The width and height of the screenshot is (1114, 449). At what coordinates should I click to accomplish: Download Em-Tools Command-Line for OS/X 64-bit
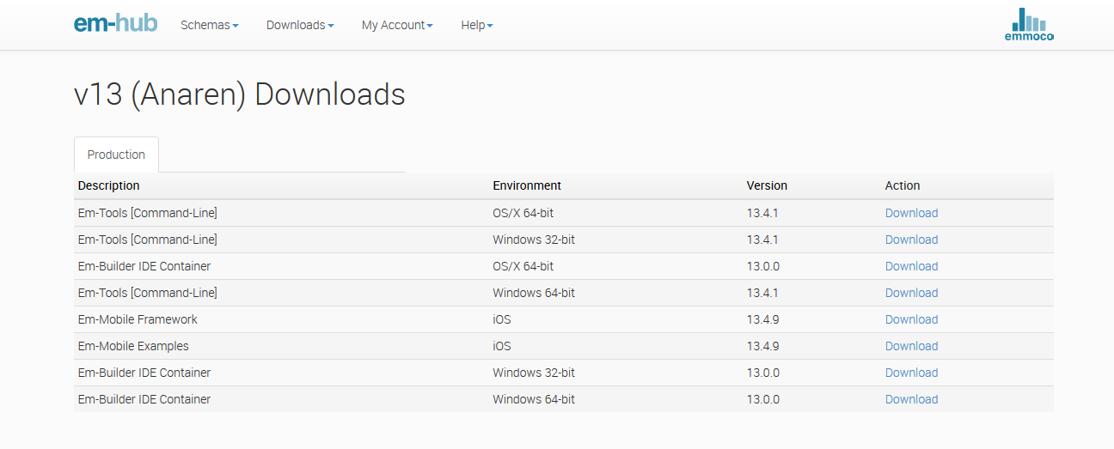911,213
